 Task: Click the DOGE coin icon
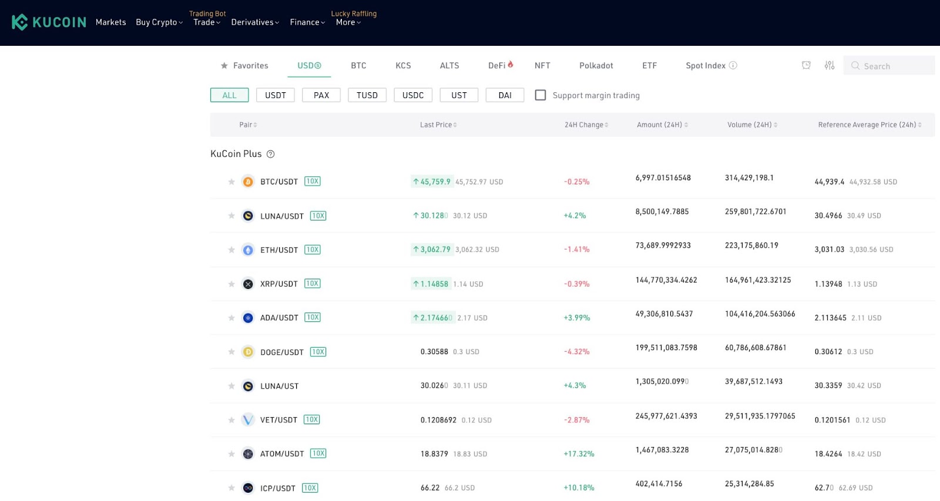pos(248,352)
